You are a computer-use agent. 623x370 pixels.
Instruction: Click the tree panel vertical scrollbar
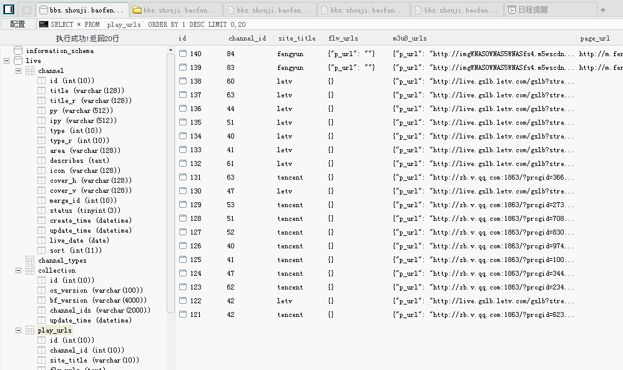coord(170,183)
